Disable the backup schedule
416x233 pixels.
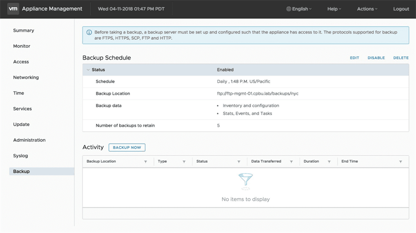[376, 58]
